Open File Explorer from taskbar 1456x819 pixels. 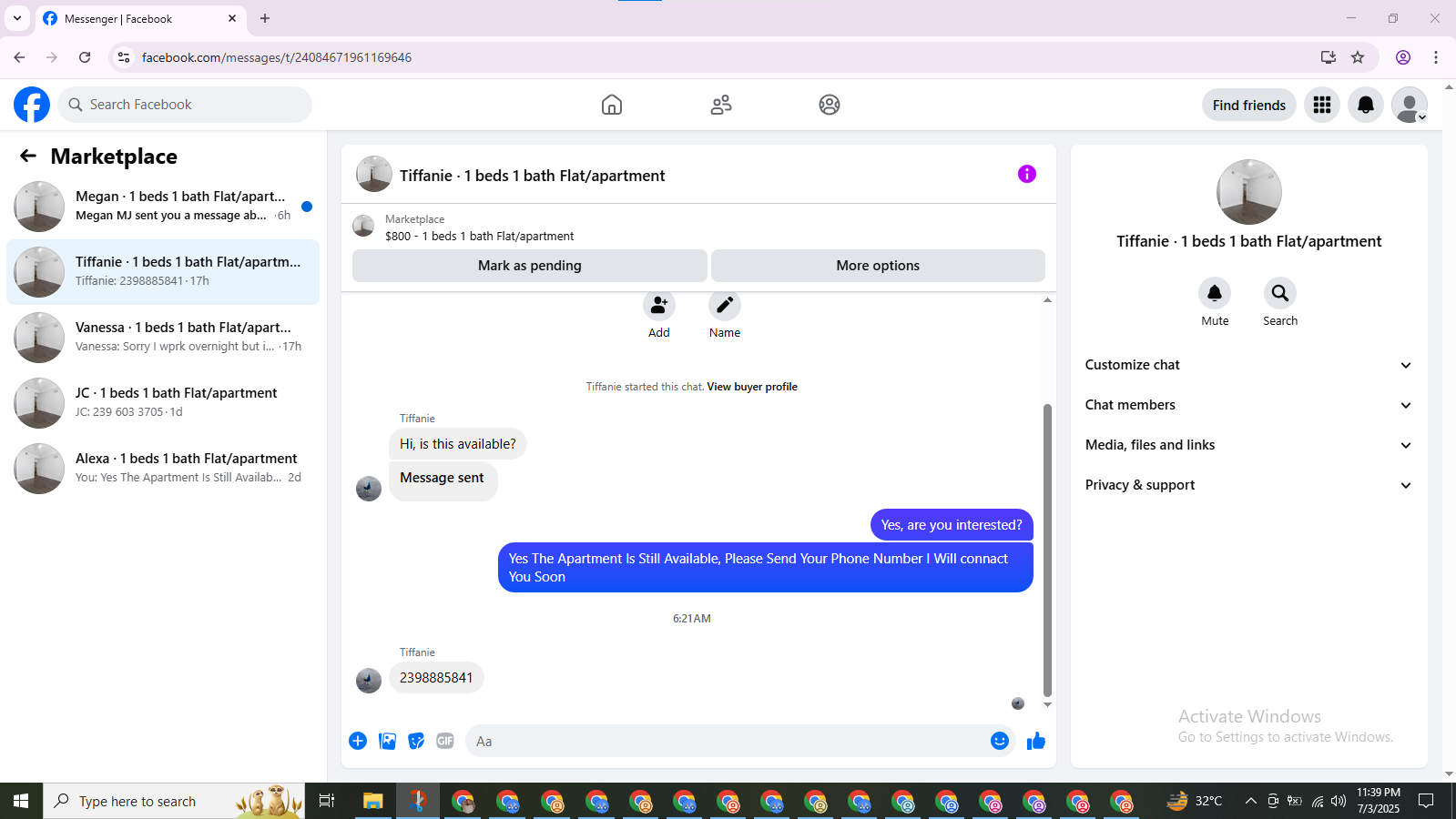[x=372, y=801]
